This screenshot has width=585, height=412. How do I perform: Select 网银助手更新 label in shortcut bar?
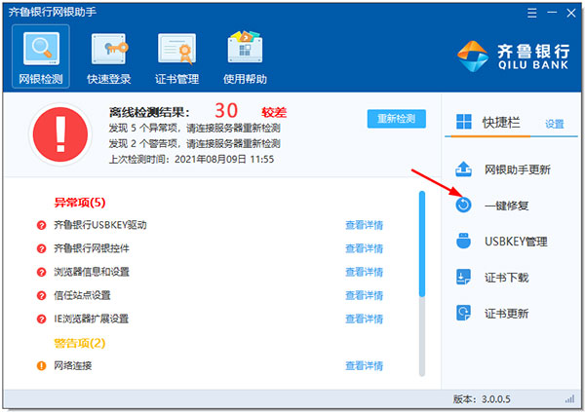(x=518, y=169)
